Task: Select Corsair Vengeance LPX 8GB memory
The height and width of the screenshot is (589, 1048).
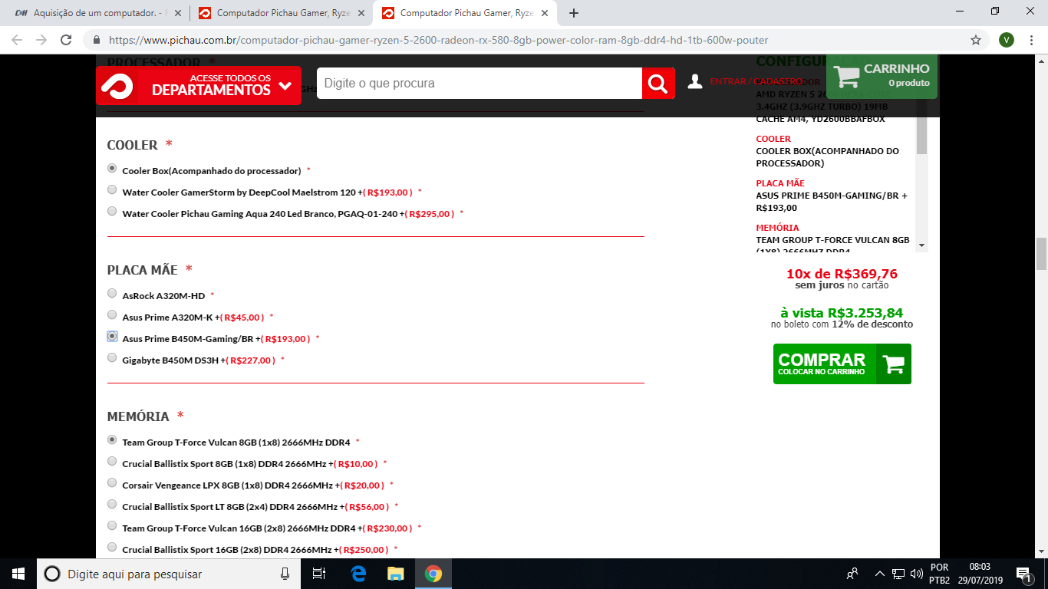Action: [x=112, y=482]
